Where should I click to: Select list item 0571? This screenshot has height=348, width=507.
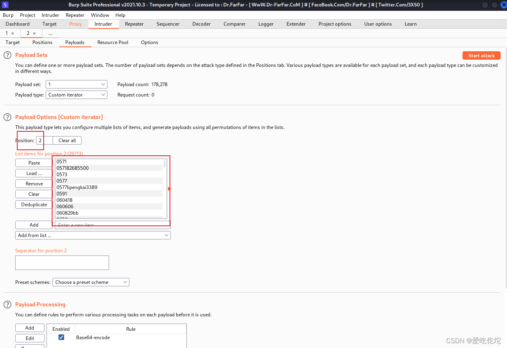109,162
